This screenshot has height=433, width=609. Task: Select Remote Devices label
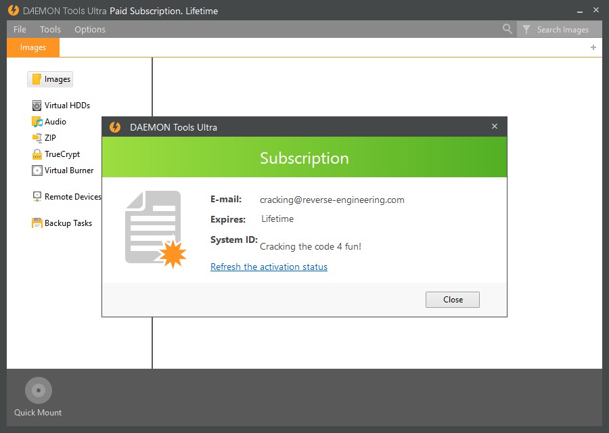[x=73, y=197]
